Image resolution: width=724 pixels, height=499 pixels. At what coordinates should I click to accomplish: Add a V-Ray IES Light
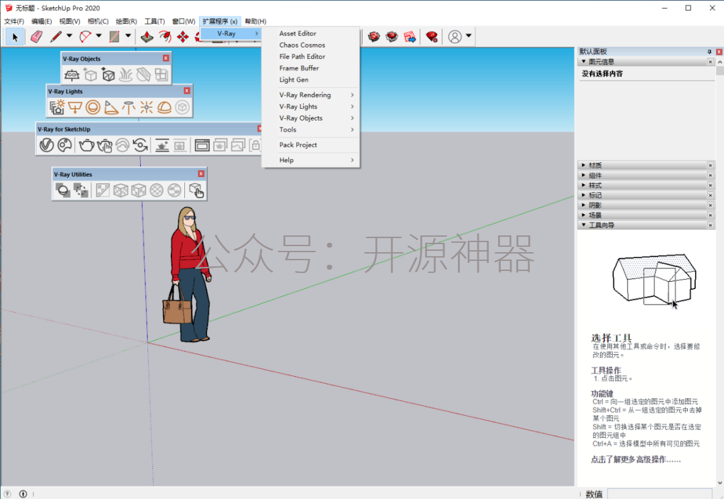[128, 107]
